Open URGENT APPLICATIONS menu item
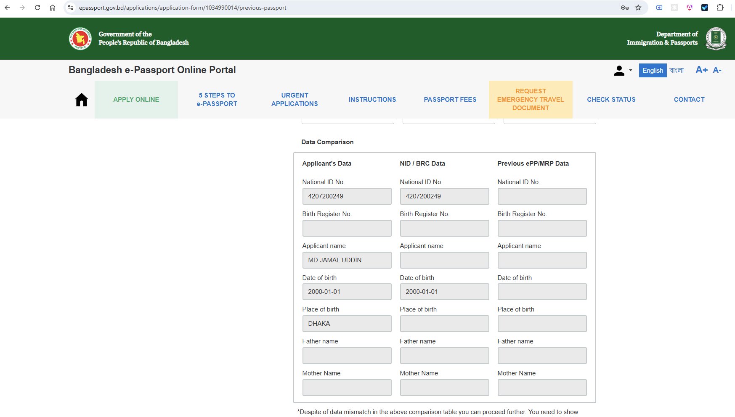The width and height of the screenshot is (735, 417). click(295, 100)
